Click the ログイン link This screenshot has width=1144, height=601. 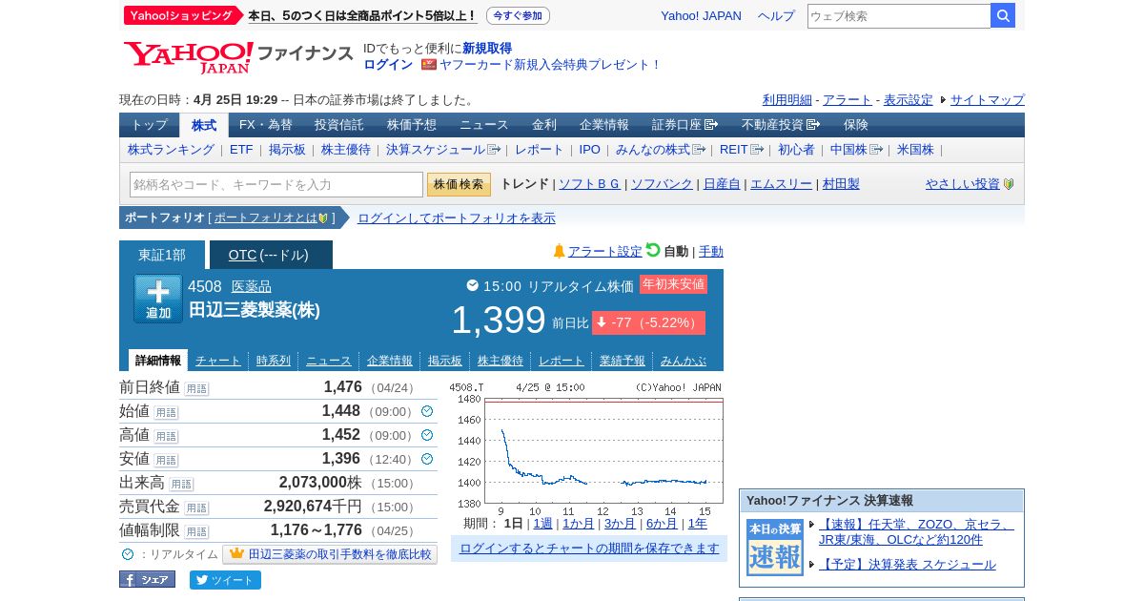(x=388, y=65)
